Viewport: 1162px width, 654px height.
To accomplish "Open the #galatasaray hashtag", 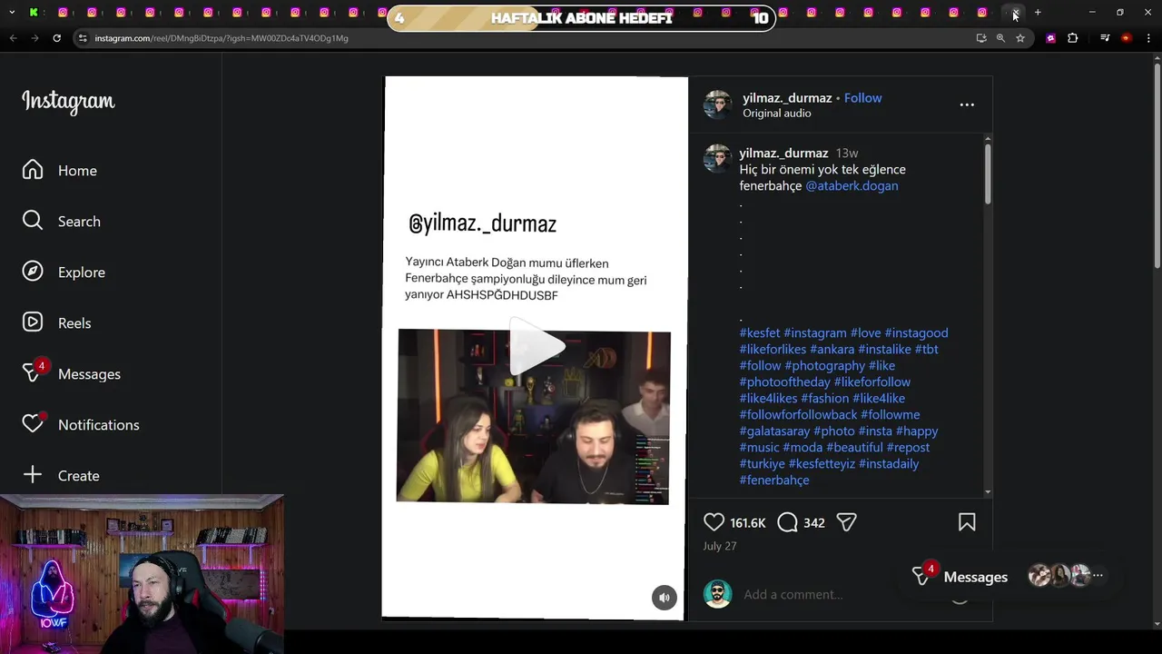I will [x=774, y=431].
